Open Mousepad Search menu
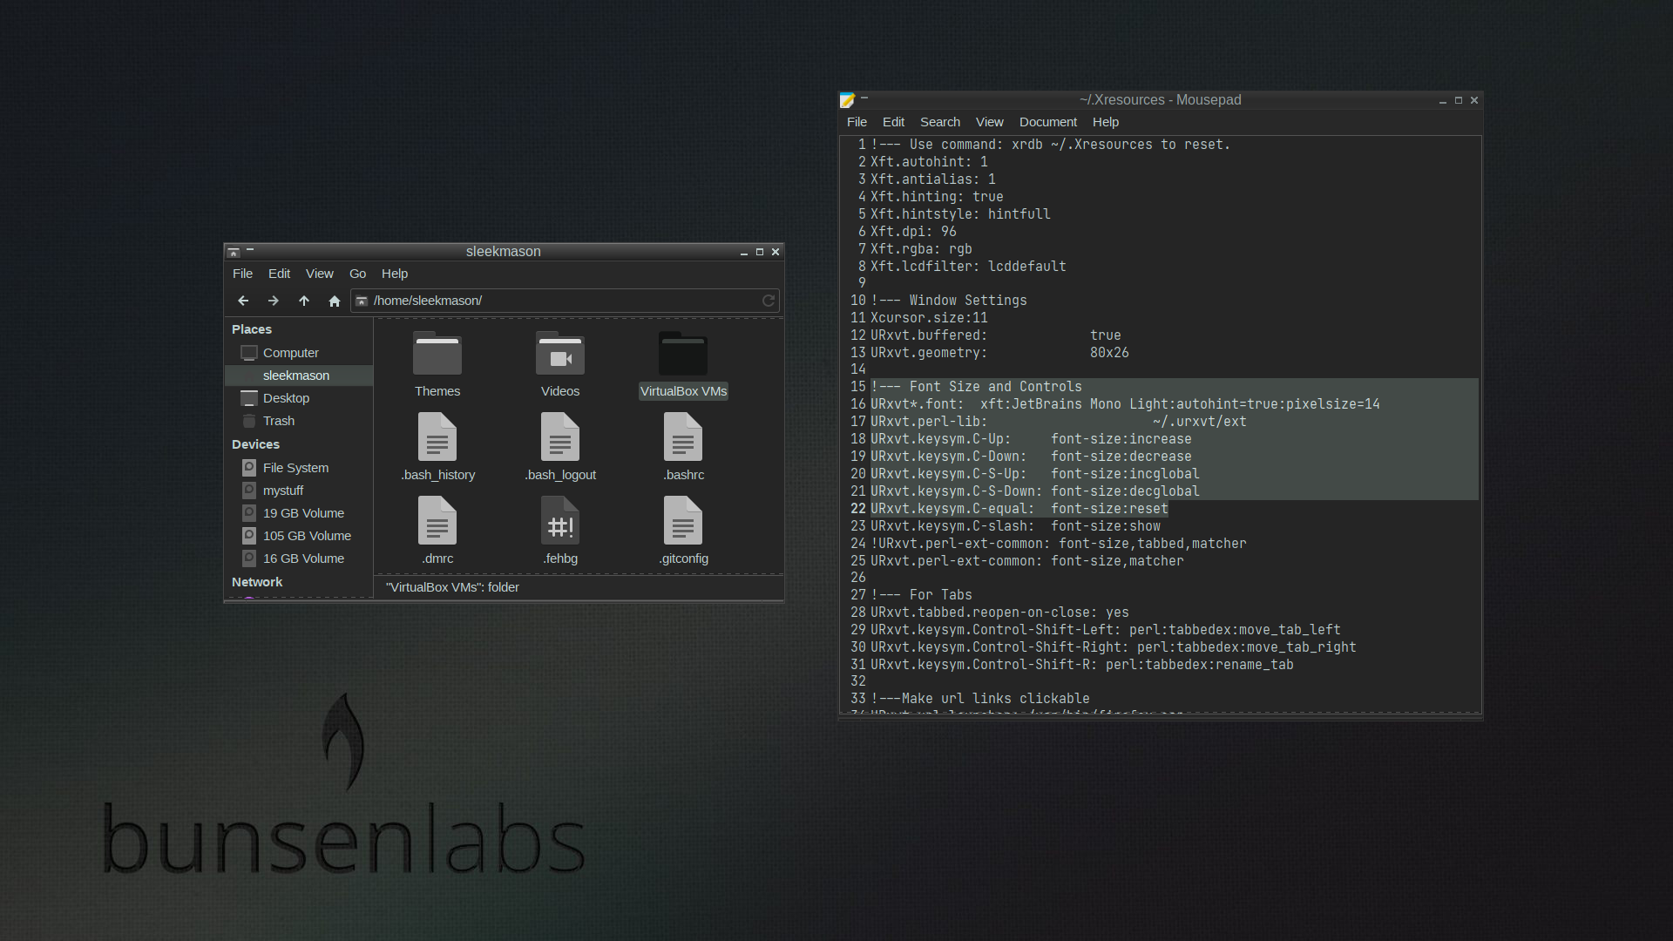This screenshot has height=941, width=1673. pyautogui.click(x=940, y=122)
